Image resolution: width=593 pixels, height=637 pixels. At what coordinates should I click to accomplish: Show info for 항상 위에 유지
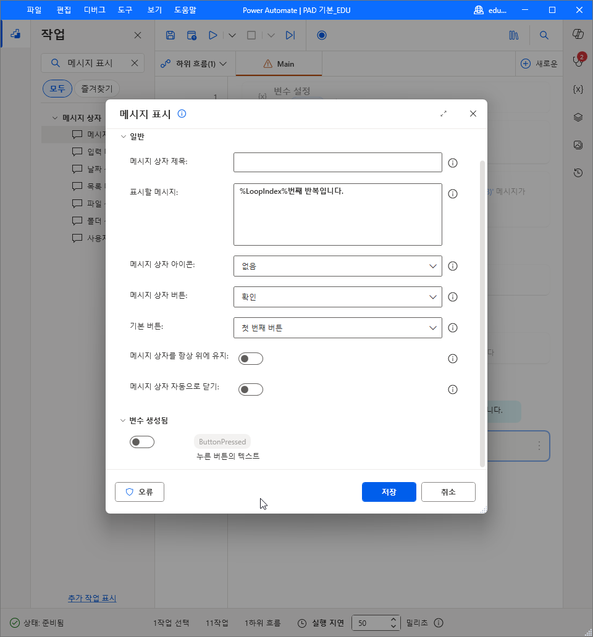(x=453, y=359)
